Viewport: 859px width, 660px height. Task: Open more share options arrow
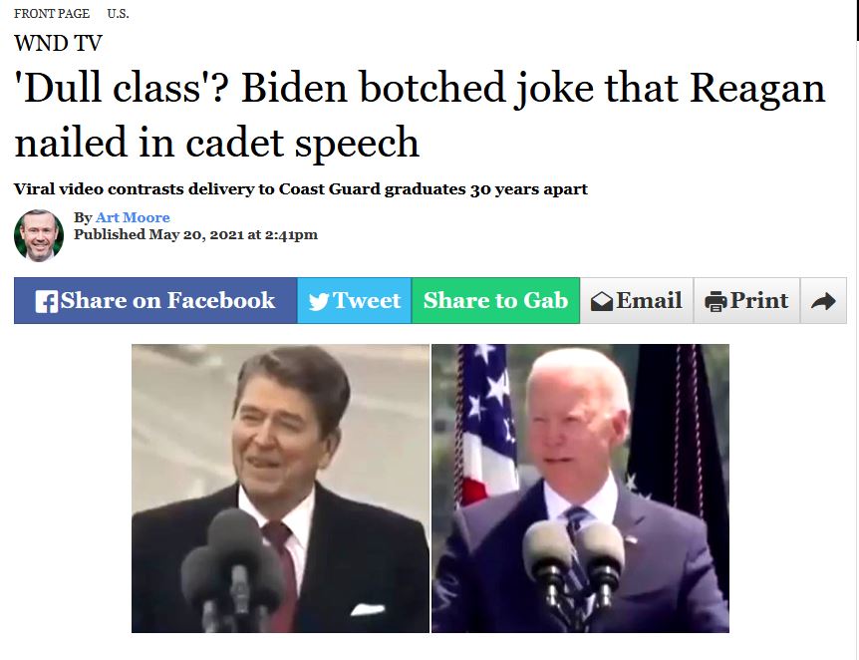(823, 301)
